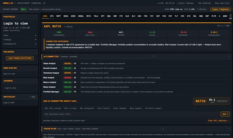Select the 'Score change?' question chip
Screen dimensions: 233x138
(120, 108)
